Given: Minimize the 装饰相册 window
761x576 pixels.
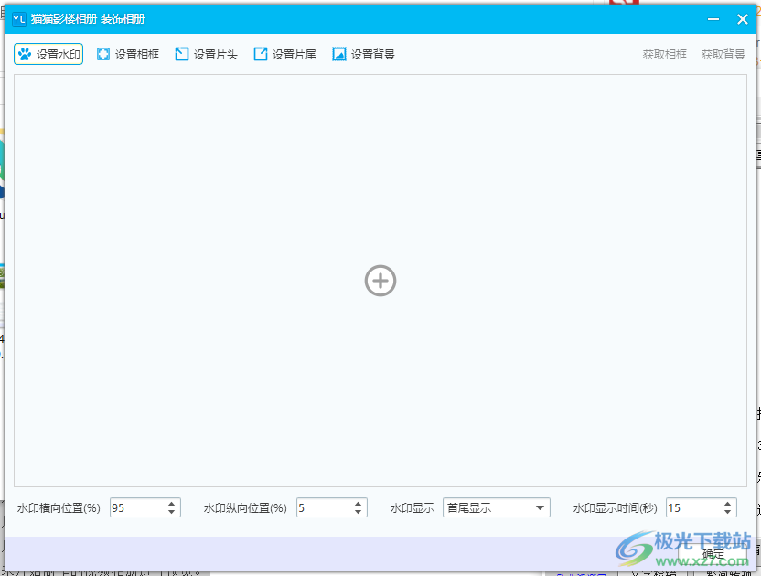Looking at the screenshot, I should (712, 19).
